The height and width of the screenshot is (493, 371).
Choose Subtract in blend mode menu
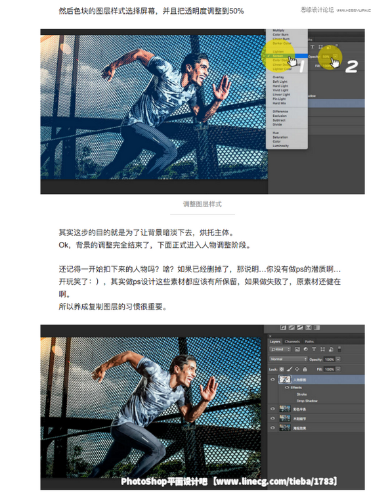287,120
